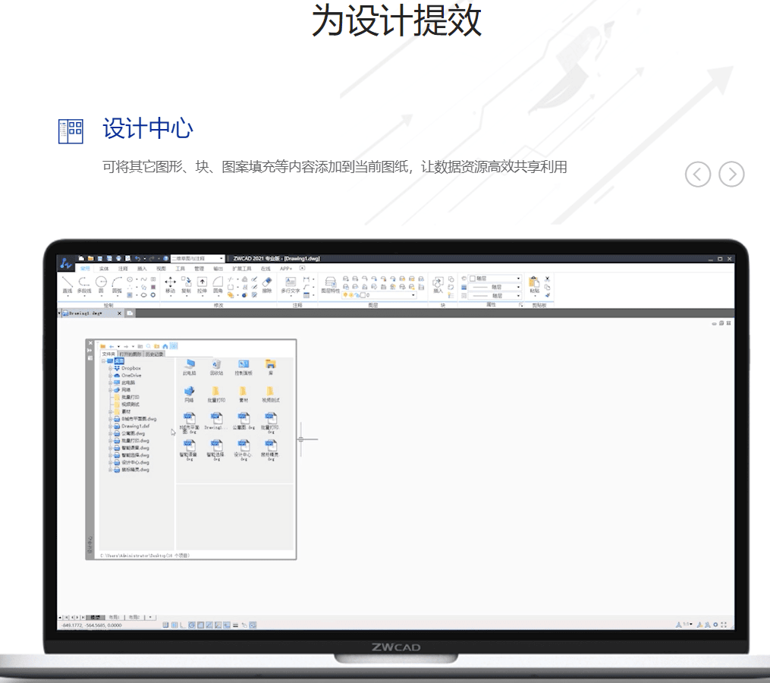
Task: Switch to the 在线 ribbon tab
Action: coord(266,269)
